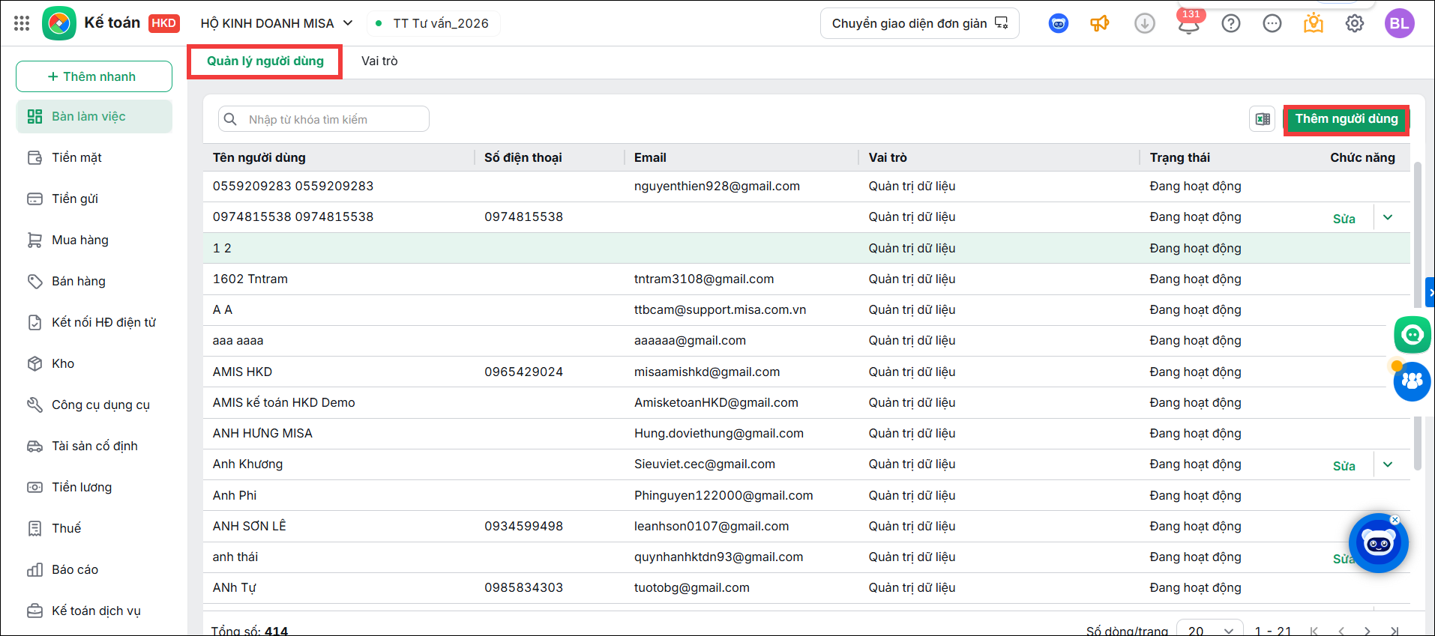Export user list with Excel icon
This screenshot has height=636, width=1435.
tap(1263, 118)
